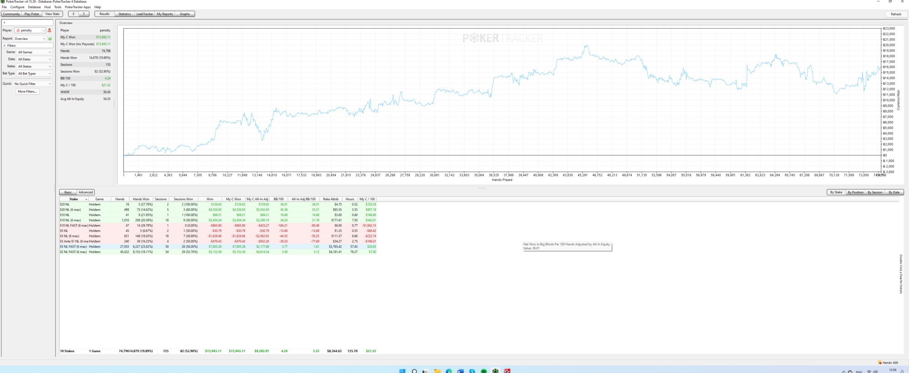Collapse the sidebar using the small left arrow
The height and width of the screenshot is (373, 909).
click(4, 22)
